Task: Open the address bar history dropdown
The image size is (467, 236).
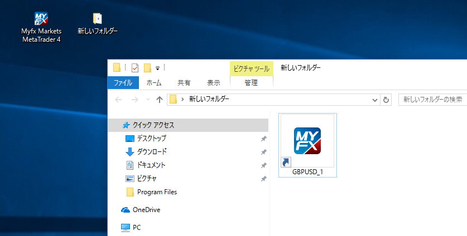Action: tap(375, 100)
